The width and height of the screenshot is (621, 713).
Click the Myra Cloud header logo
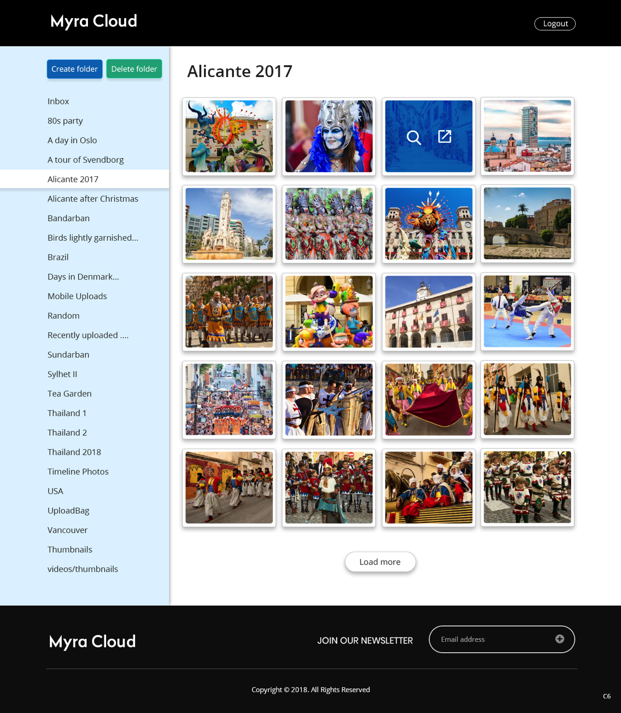pos(94,21)
